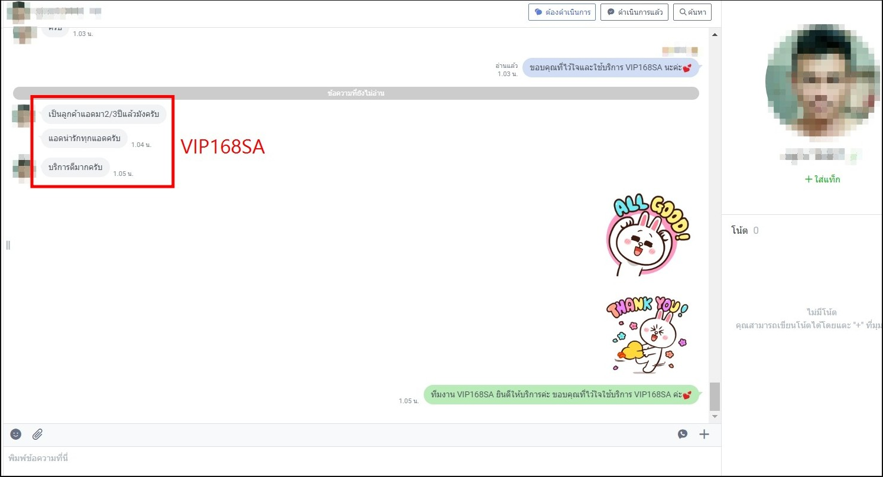Click the THANK YOU bunny sticker
This screenshot has height=477, width=883.
(x=647, y=335)
